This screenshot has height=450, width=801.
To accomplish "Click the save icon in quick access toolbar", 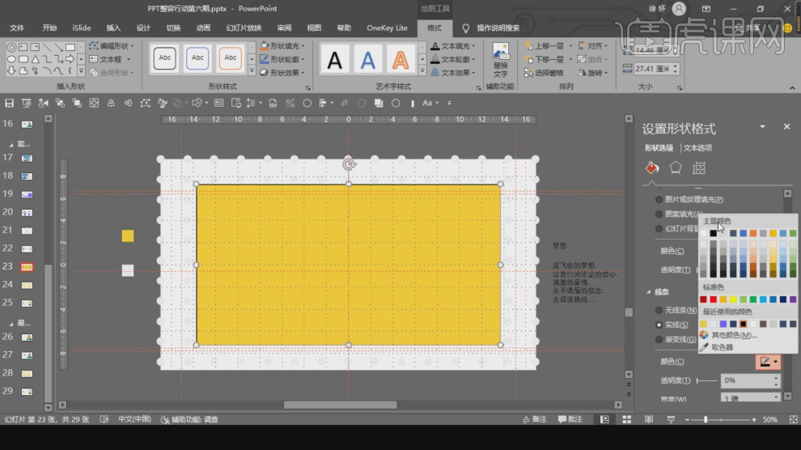I will [10, 104].
